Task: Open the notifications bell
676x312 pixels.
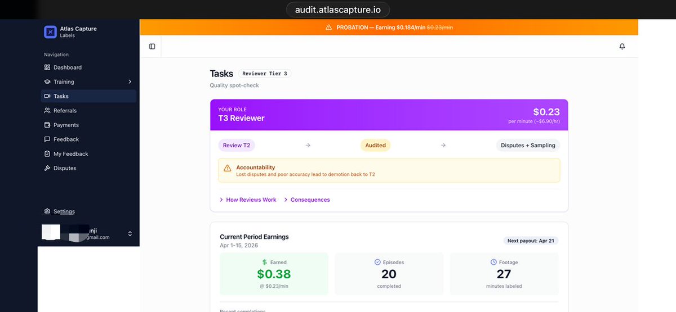Action: click(x=622, y=47)
